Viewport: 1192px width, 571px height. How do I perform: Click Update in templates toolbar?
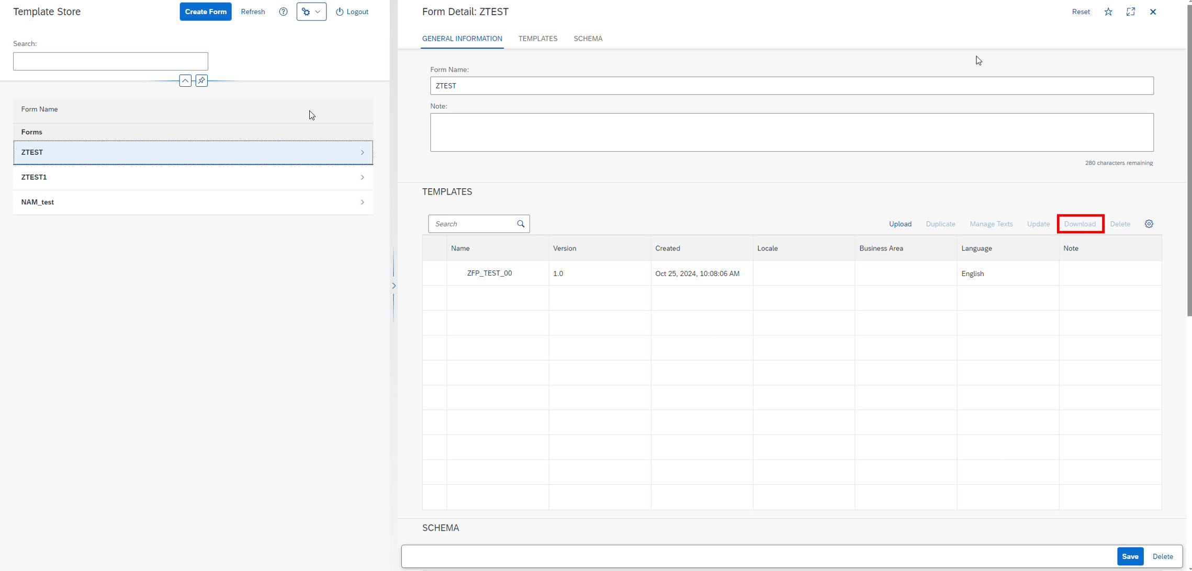pyautogui.click(x=1038, y=224)
